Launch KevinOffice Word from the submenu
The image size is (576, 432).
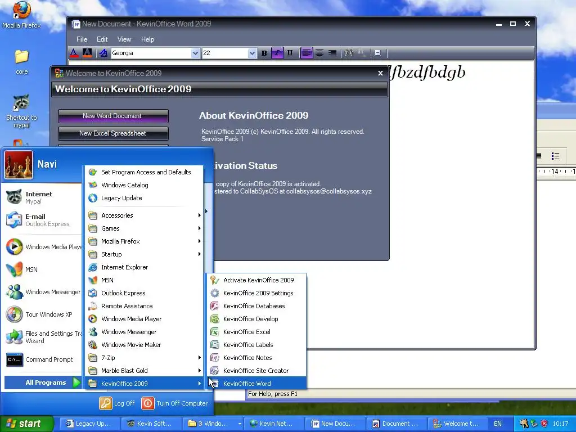256,384
